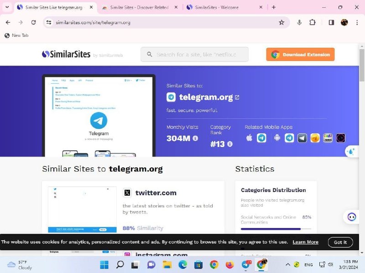The width and height of the screenshot is (365, 273).
Task: Open the Chrome three-dot menu
Action: 356,22
